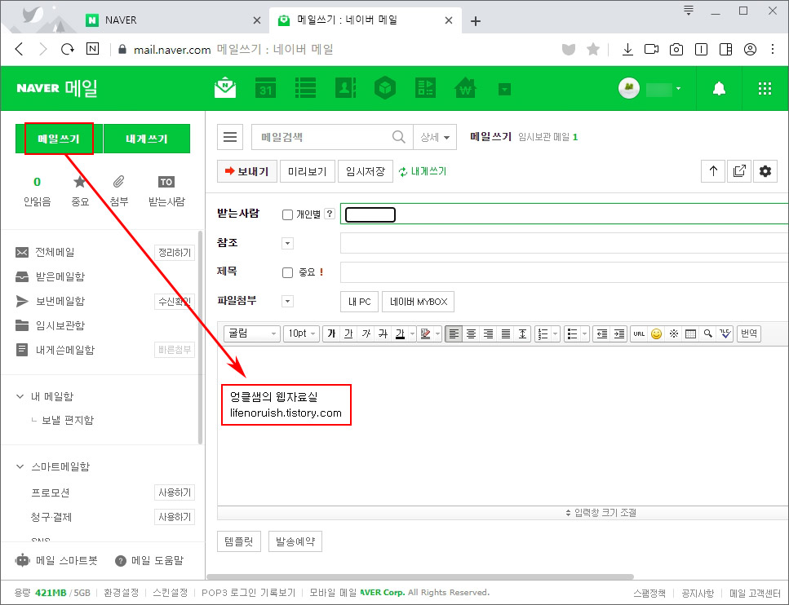
Task: Open the notification bell icon
Action: click(717, 88)
